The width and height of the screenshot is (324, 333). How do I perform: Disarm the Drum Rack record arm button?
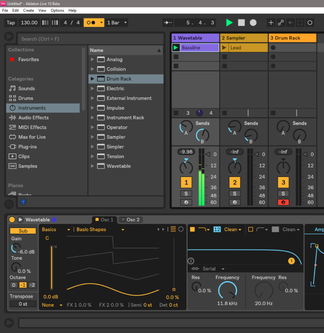(x=283, y=202)
